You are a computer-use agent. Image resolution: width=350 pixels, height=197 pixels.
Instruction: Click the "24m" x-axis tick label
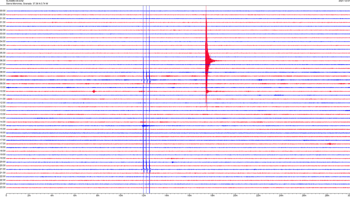pos(281,196)
